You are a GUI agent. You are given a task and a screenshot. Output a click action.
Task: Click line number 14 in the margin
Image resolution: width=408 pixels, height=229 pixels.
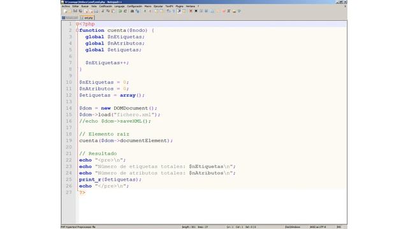(69, 108)
